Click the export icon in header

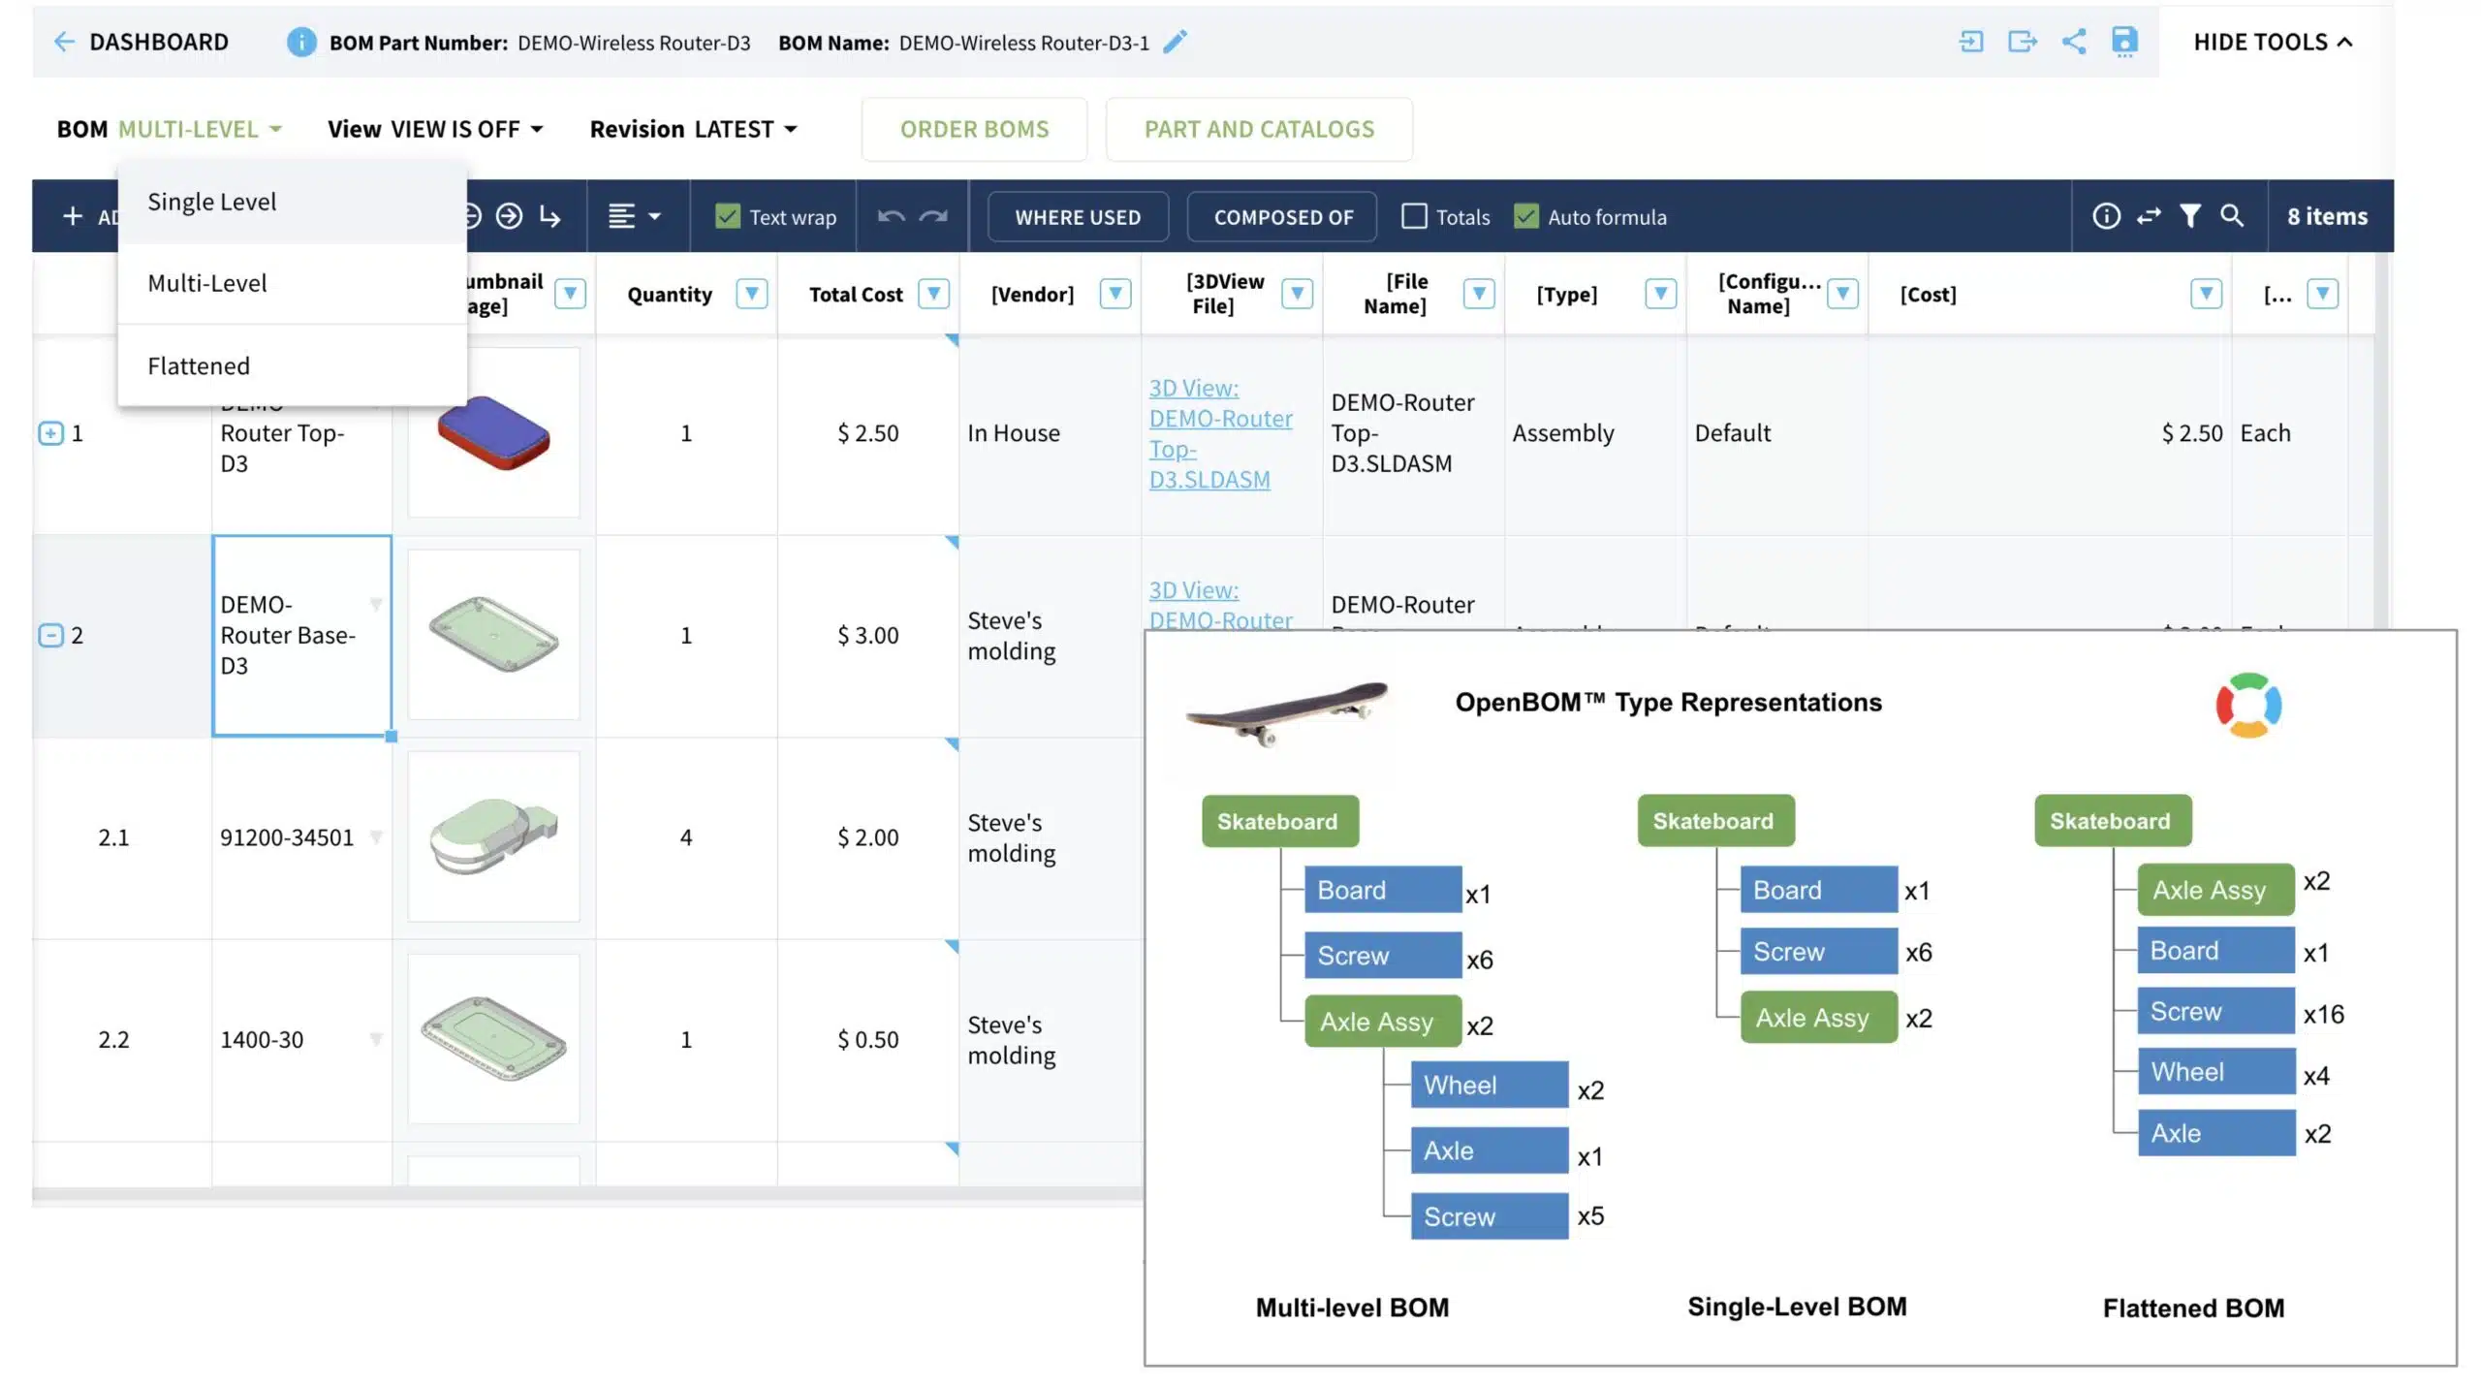pos(2022,42)
